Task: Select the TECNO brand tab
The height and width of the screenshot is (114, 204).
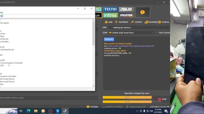Action: point(111,9)
